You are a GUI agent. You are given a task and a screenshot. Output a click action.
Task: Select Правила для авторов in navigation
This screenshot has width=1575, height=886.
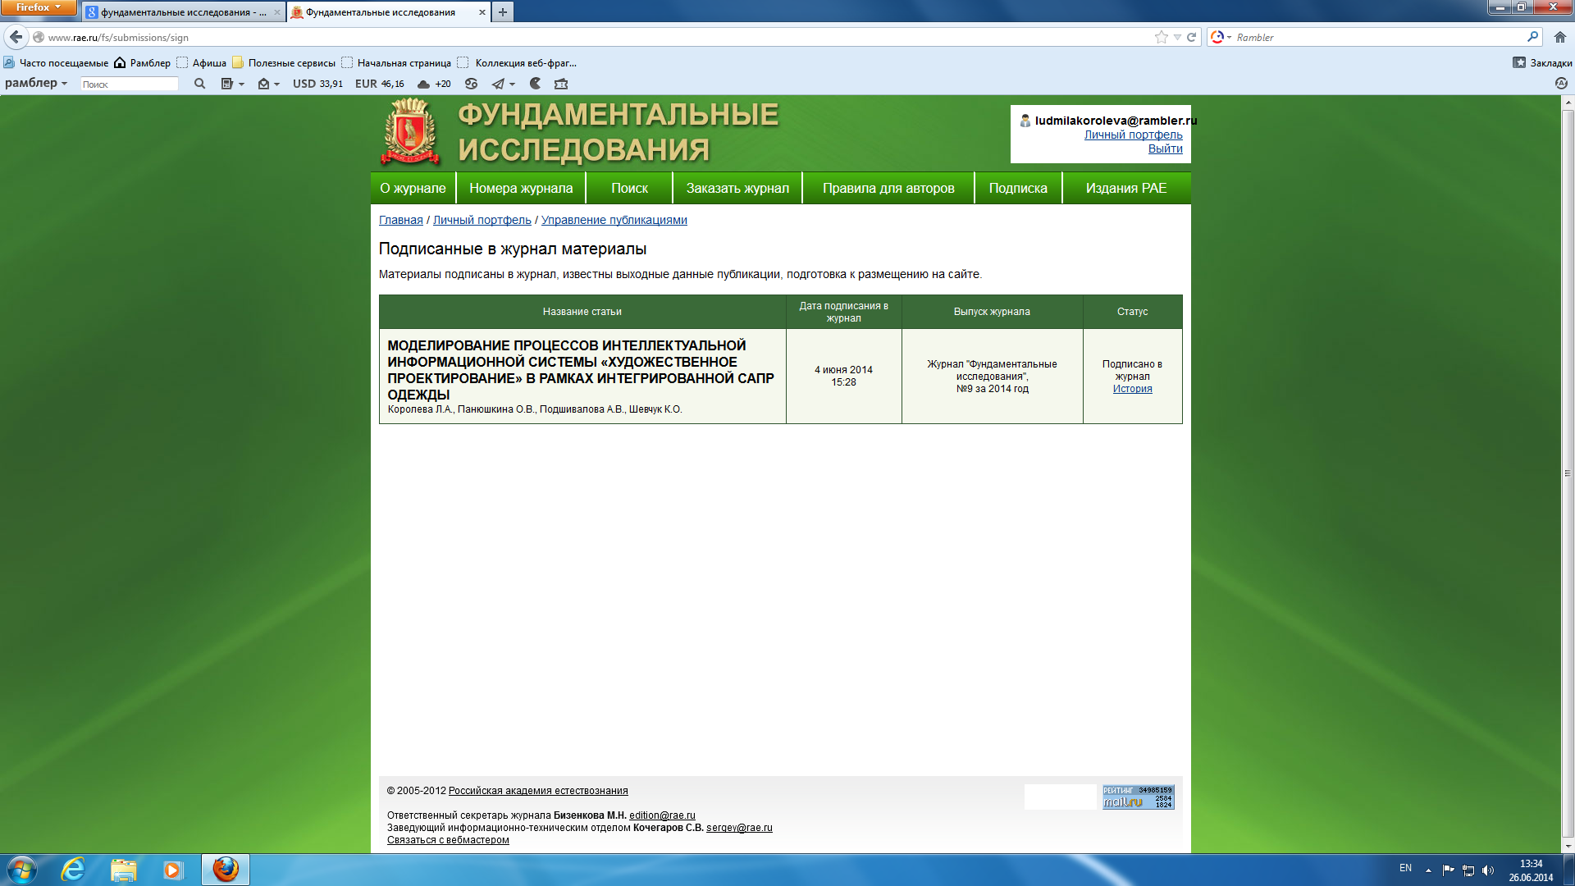pos(888,188)
